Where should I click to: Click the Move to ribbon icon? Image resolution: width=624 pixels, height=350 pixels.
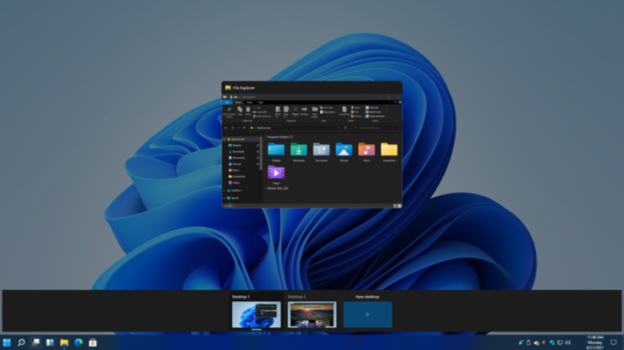(278, 112)
